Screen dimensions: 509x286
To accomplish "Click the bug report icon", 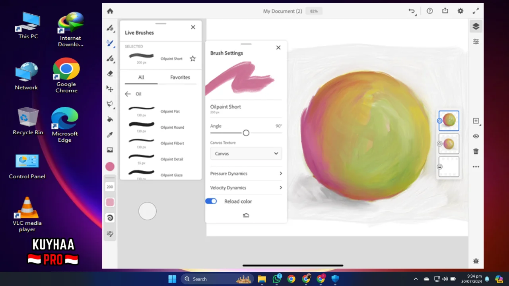I will 476,261.
